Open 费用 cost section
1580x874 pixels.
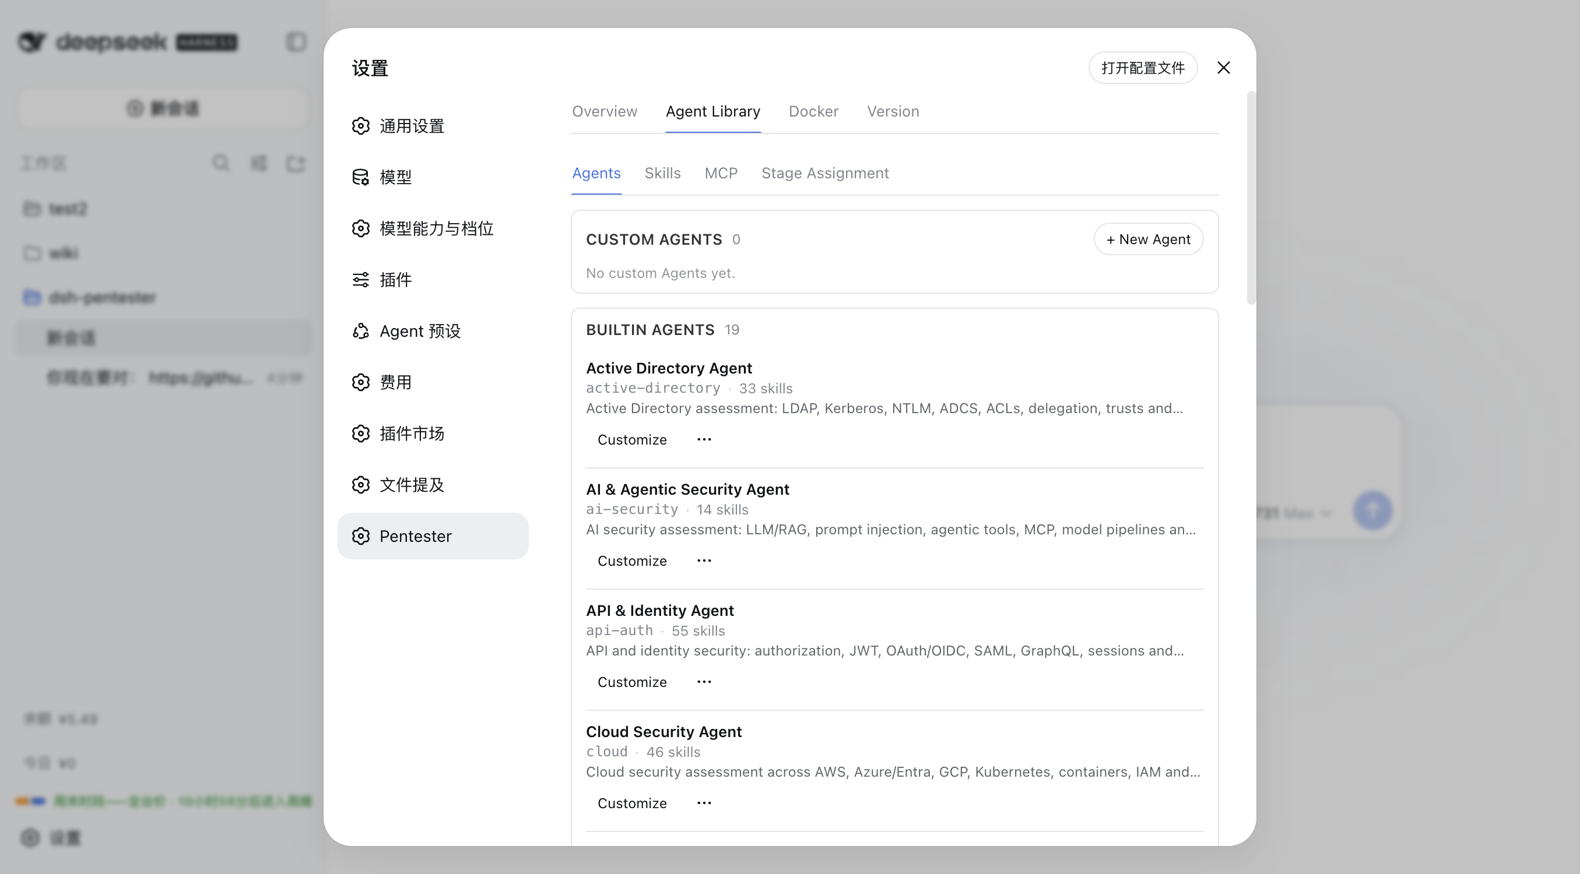[433, 382]
